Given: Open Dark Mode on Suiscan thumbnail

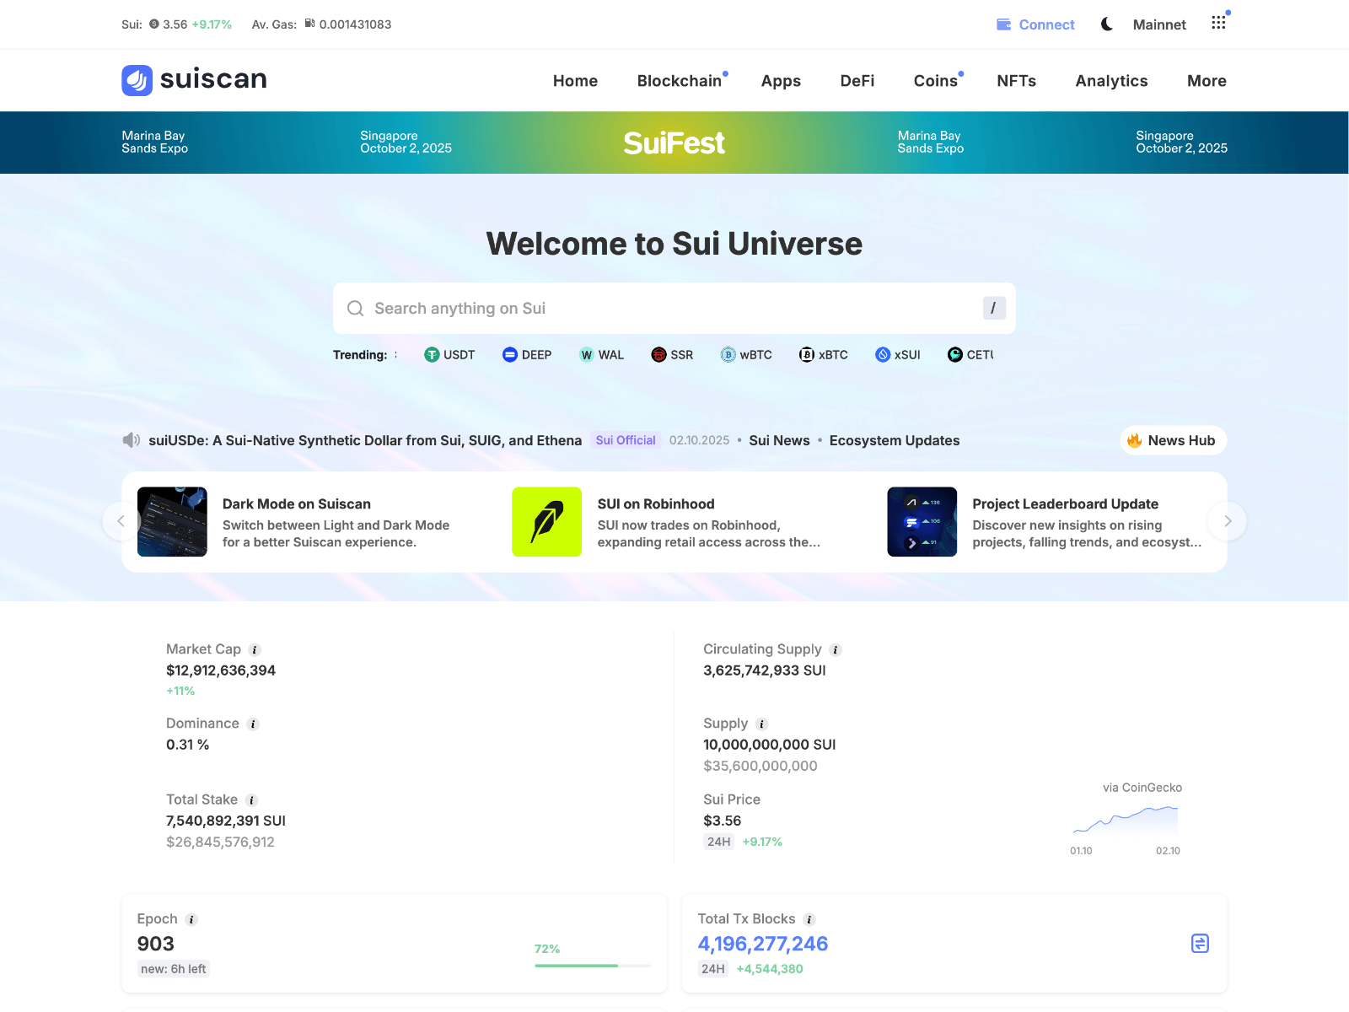Looking at the screenshot, I should [x=172, y=522].
